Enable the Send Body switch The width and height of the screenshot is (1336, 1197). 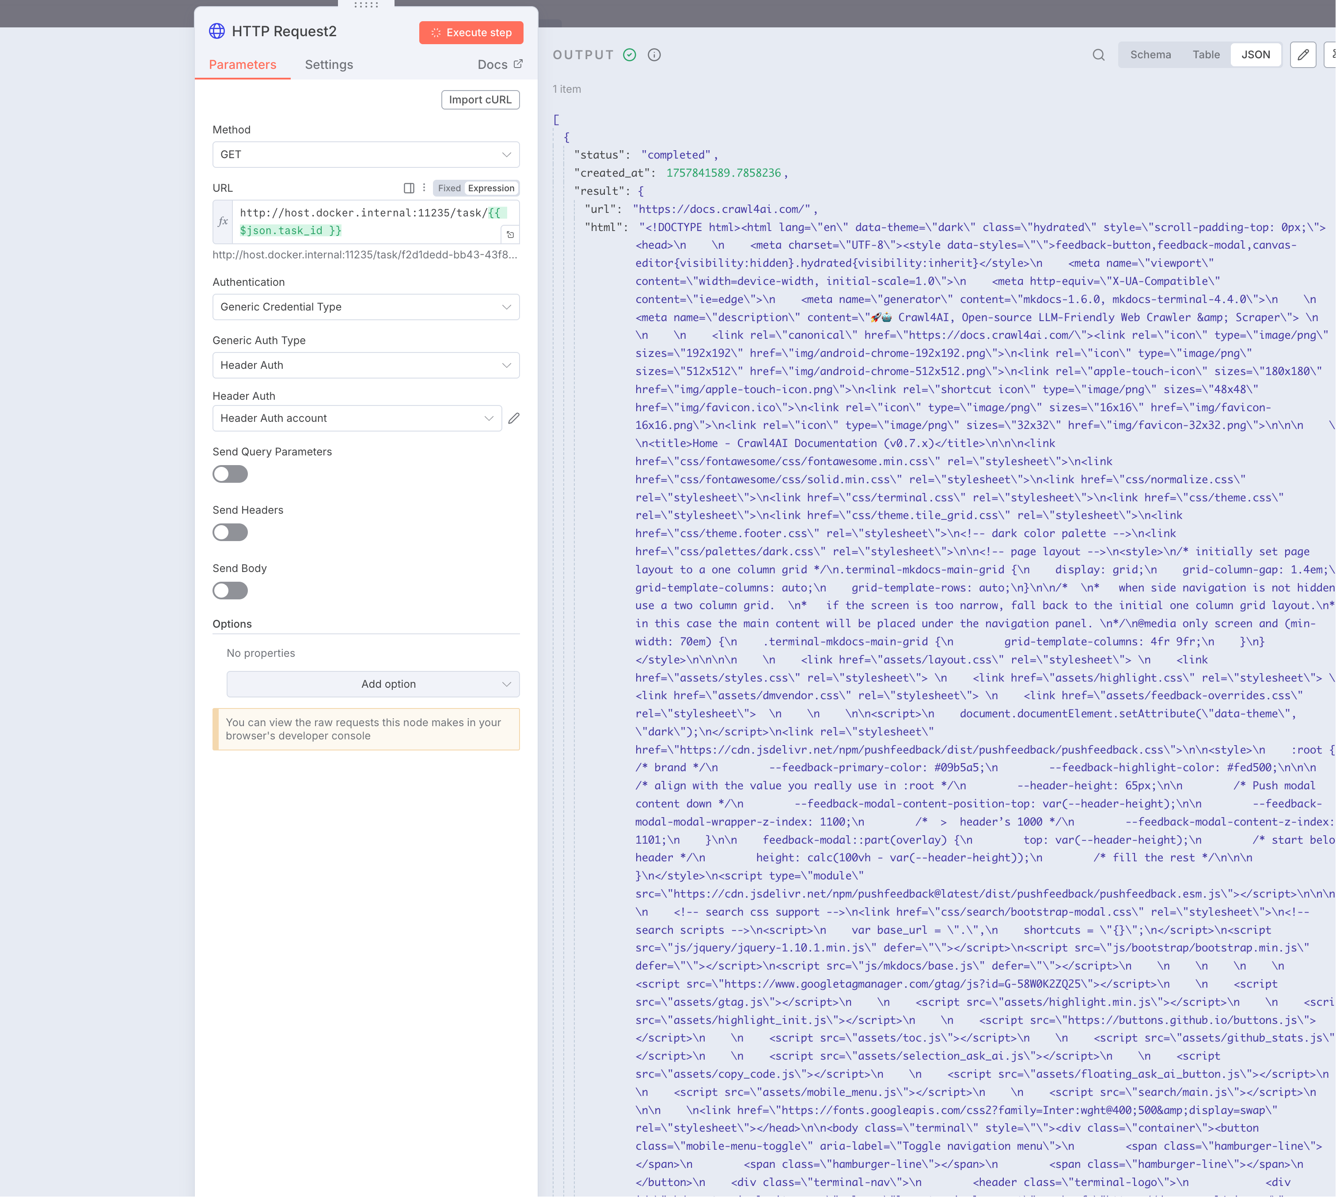point(230,591)
